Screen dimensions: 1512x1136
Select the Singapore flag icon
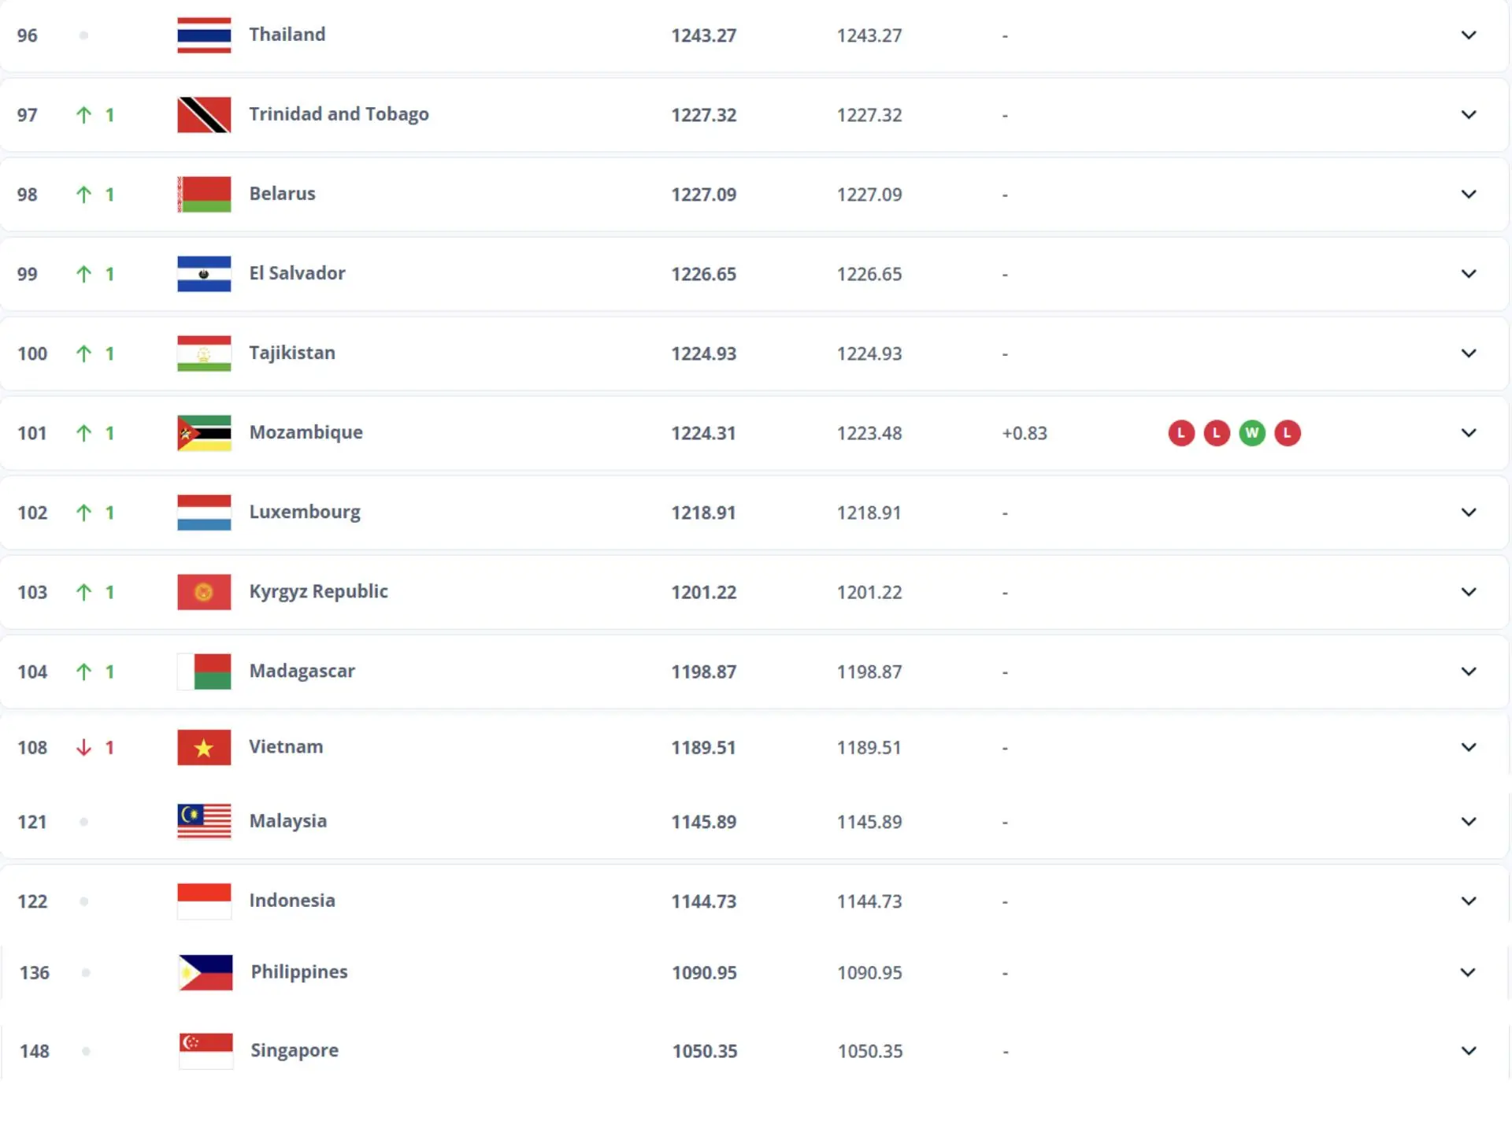point(205,1050)
